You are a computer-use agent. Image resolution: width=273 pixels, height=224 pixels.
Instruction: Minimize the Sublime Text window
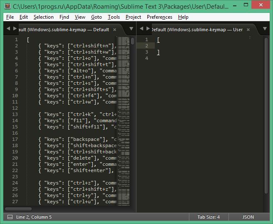(x=235, y=5)
